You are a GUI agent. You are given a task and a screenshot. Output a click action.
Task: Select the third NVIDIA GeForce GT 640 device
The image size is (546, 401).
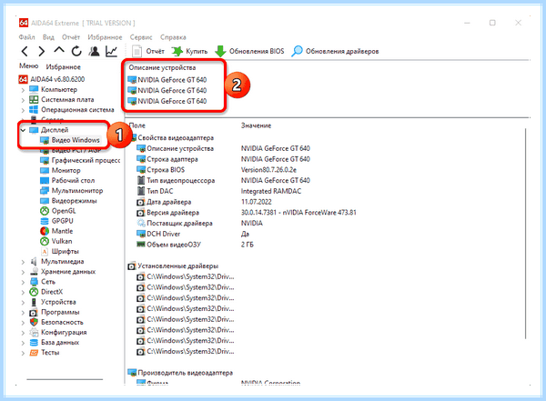tap(167, 101)
